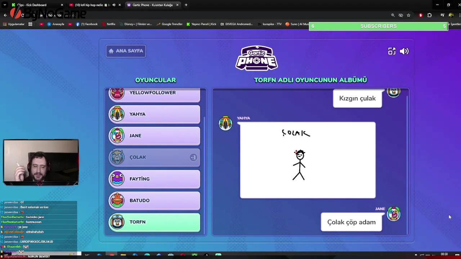Click the 'TORFN ADLI OYUNCUNUN ALBÜMÜ' heading
461x259 pixels.
pyautogui.click(x=310, y=80)
